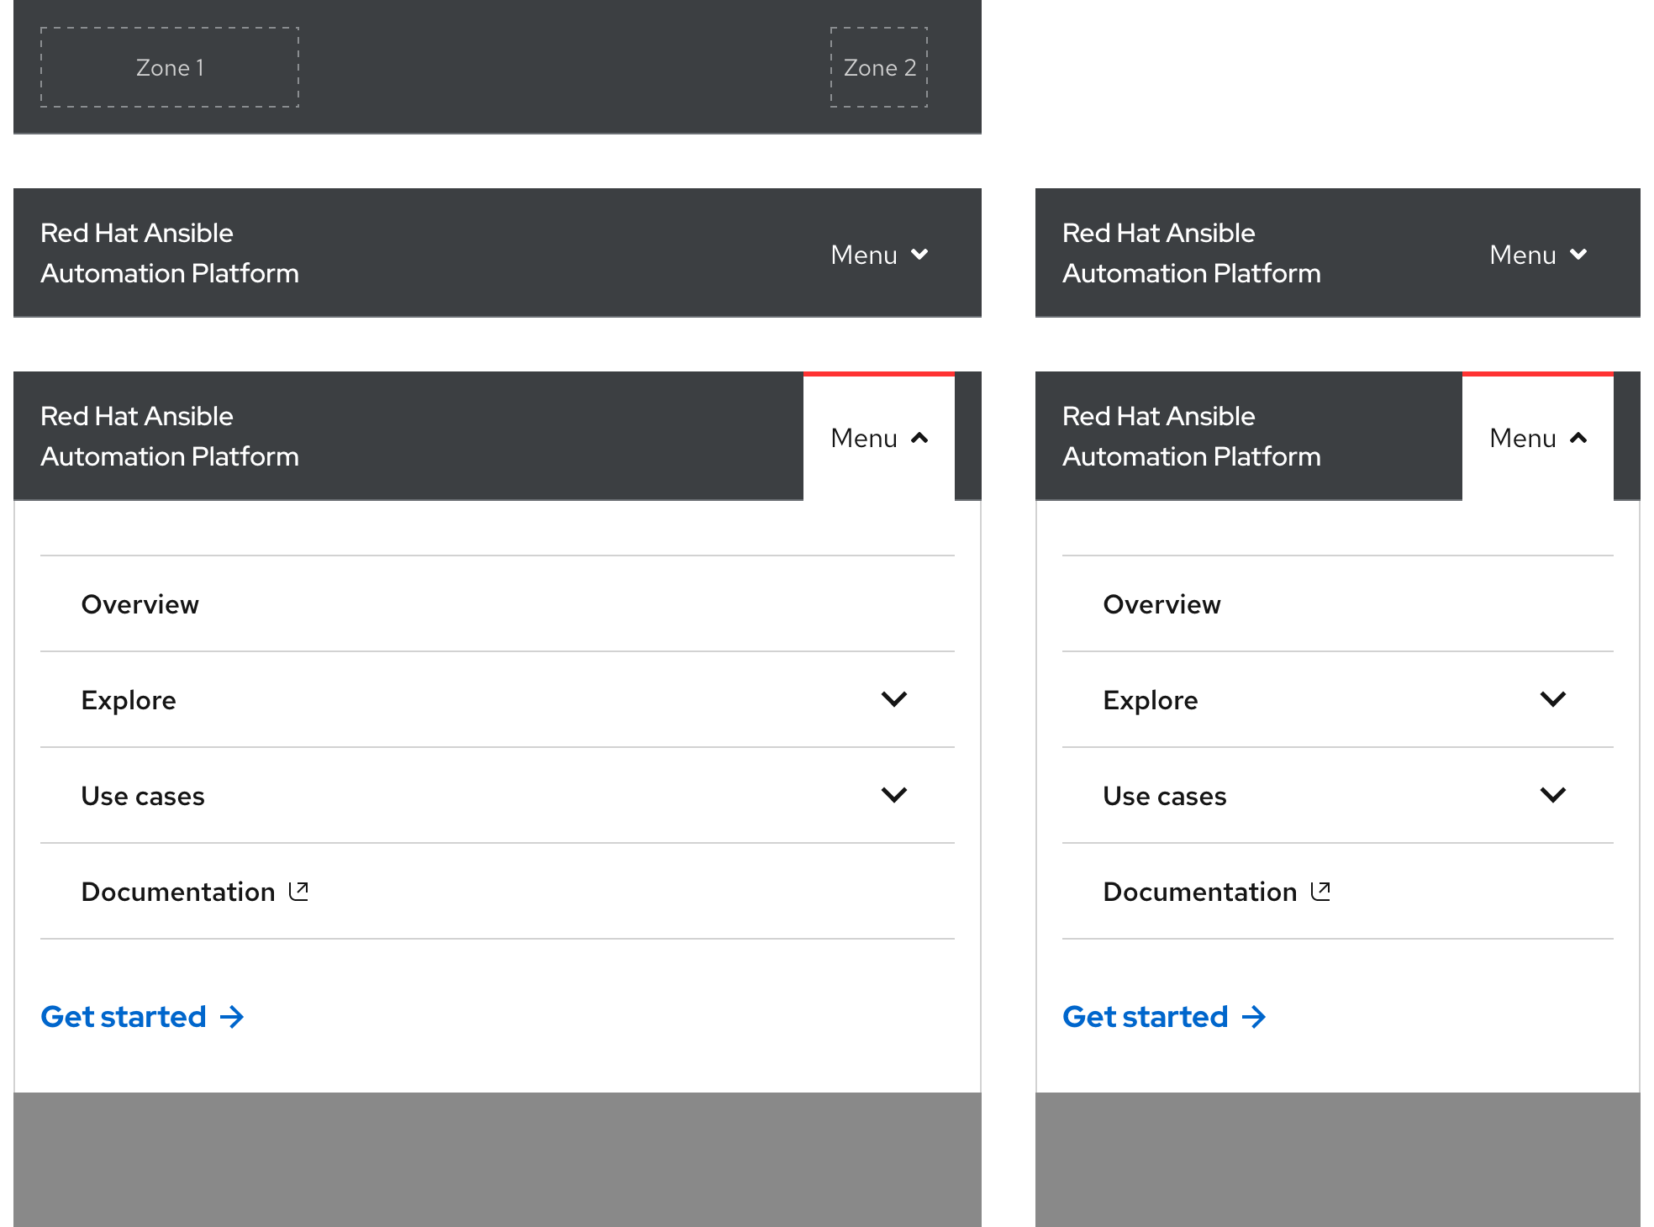Open Documentation link in left menu panel
Viewport: 1654px width, 1227px height.
pyautogui.click(x=178, y=892)
